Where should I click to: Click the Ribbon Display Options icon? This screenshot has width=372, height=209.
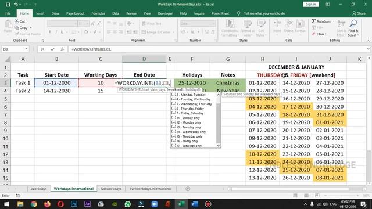(328, 4)
